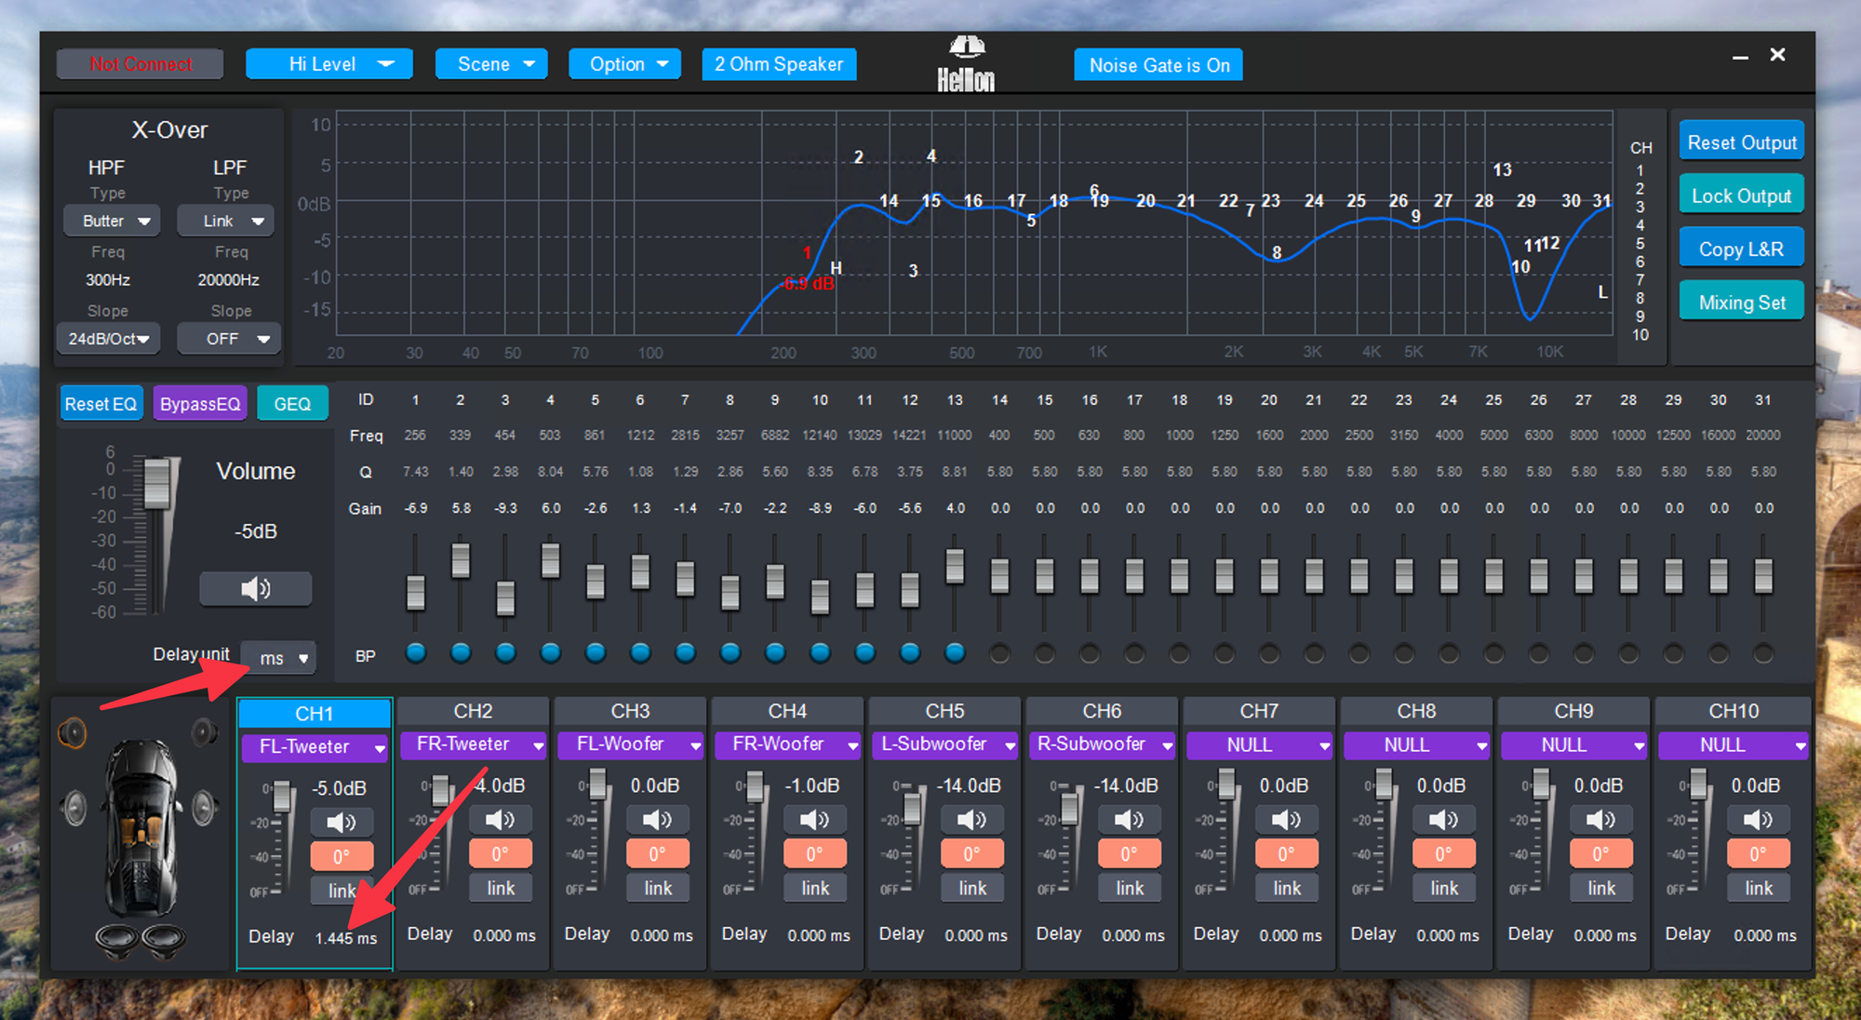
Task: Mute CH10 speaker icon
Action: point(1758,819)
